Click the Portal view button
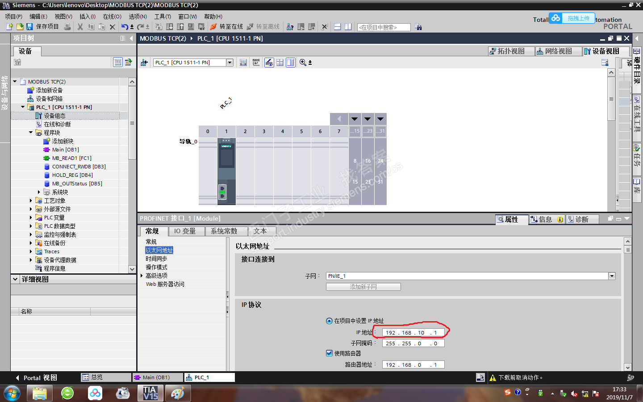Screen dimensions: 643x402 point(36,378)
